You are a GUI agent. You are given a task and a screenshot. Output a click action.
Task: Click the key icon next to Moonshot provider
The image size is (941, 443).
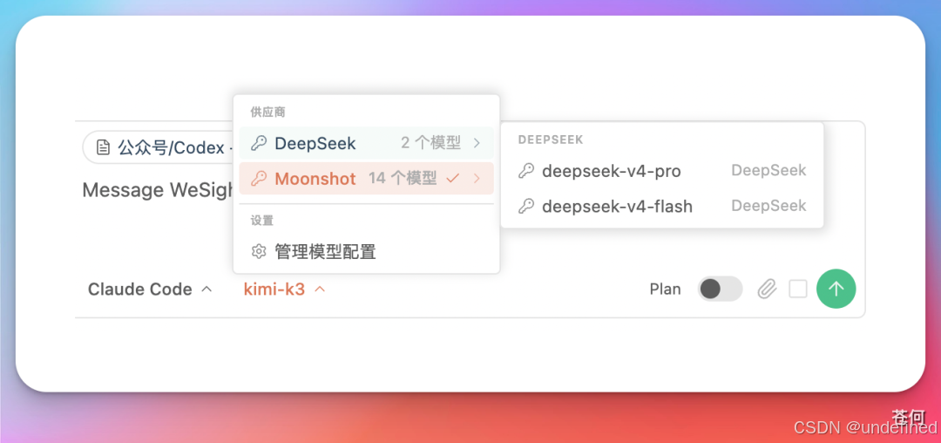pyautogui.click(x=259, y=178)
